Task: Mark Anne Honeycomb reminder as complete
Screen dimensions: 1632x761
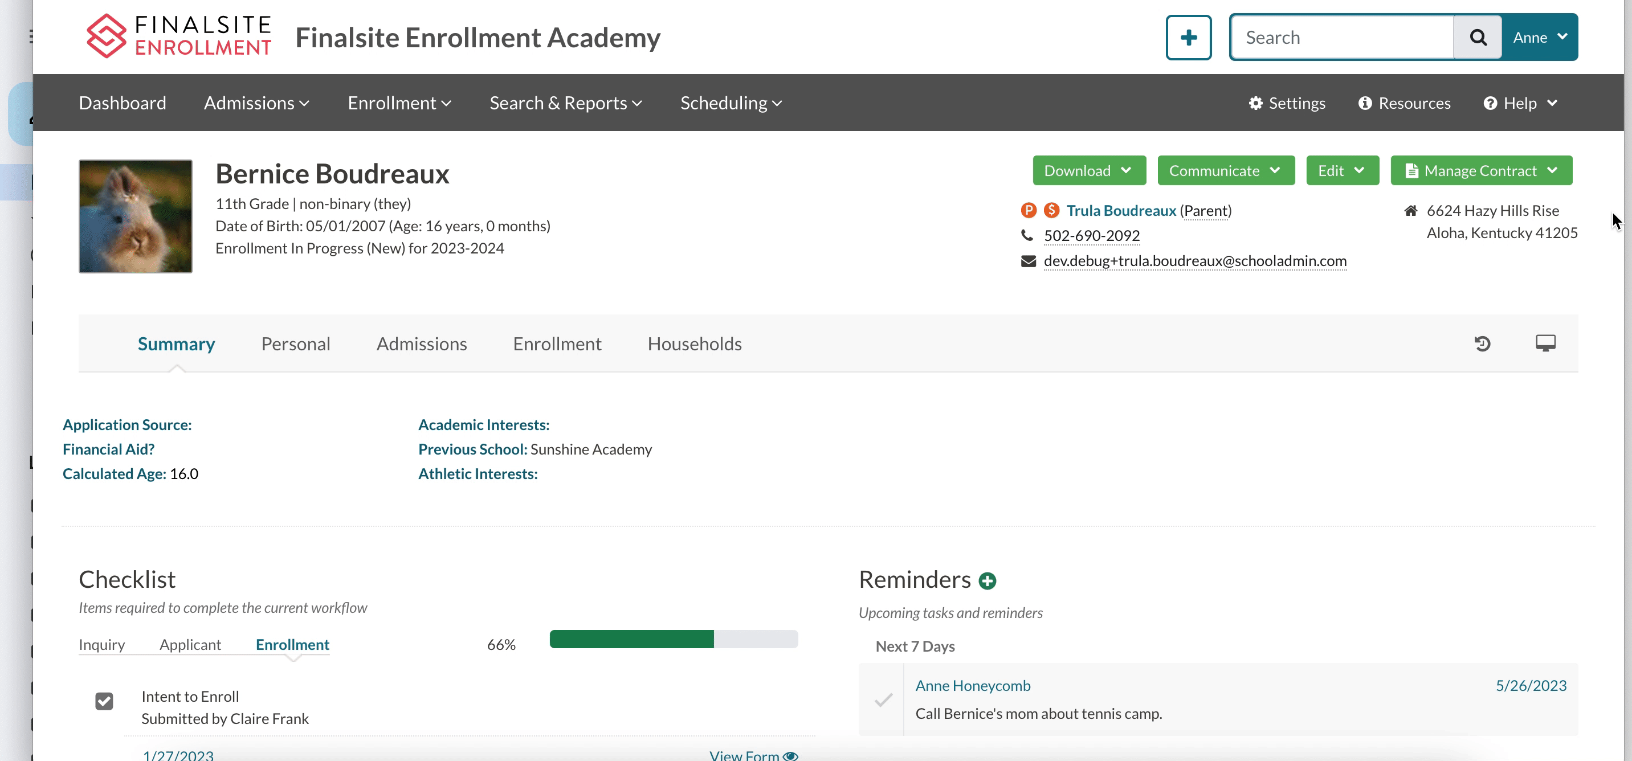Action: [883, 699]
